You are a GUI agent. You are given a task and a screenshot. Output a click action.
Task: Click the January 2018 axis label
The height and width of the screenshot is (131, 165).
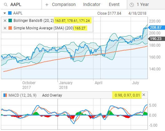66,85
